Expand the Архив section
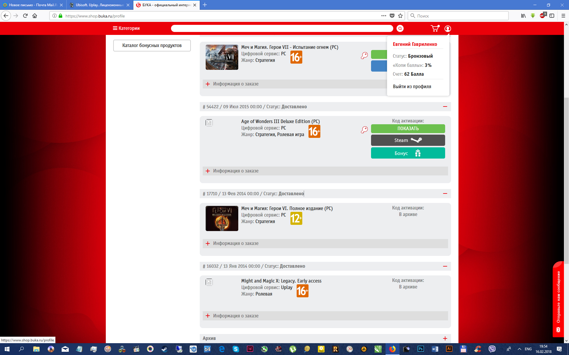The image size is (569, 355). click(x=445, y=338)
